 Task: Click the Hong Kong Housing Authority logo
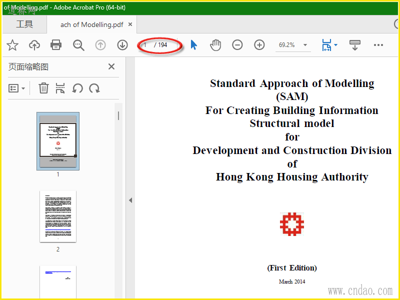pyautogui.click(x=292, y=224)
